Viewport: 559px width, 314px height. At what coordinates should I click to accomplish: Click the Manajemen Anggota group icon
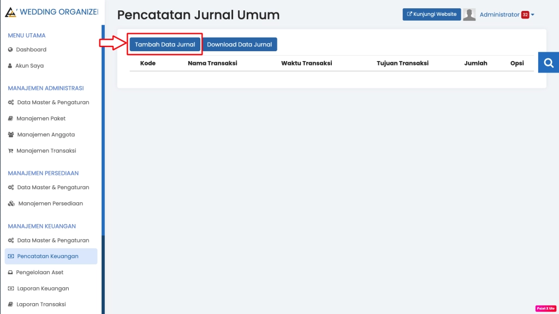[11, 135]
